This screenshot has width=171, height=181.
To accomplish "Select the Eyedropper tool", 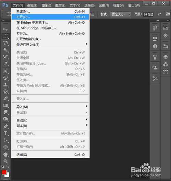I will (5, 64).
